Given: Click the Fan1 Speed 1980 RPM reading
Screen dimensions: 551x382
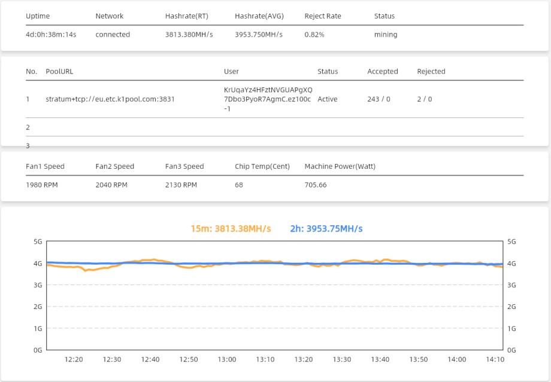Looking at the screenshot, I should (x=42, y=185).
